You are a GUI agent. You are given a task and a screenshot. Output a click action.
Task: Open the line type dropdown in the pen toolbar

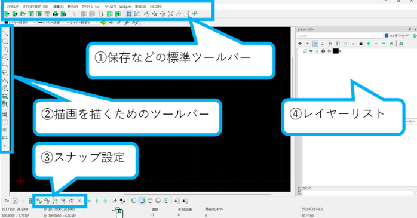(x=82, y=23)
